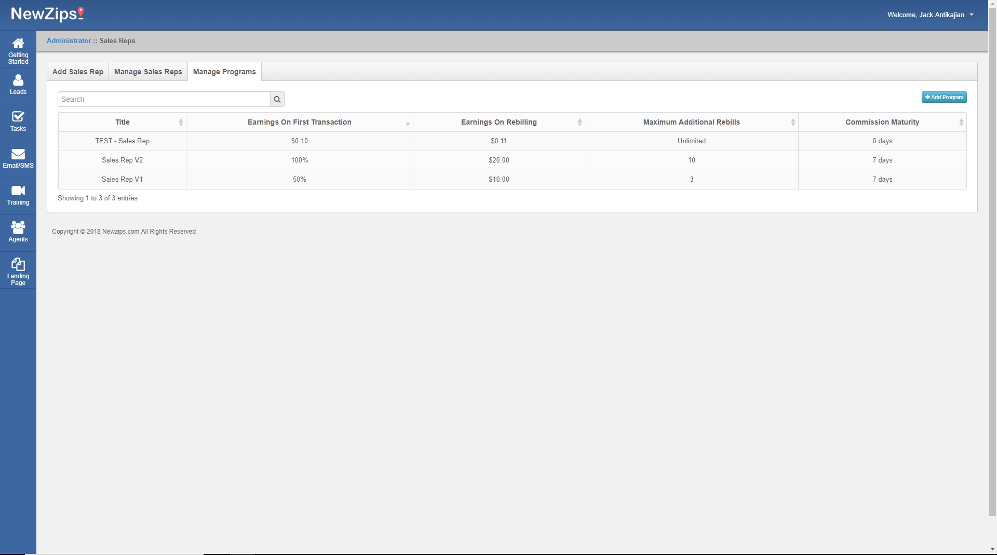The height and width of the screenshot is (555, 997).
Task: Open Training video section
Action: [x=18, y=195]
